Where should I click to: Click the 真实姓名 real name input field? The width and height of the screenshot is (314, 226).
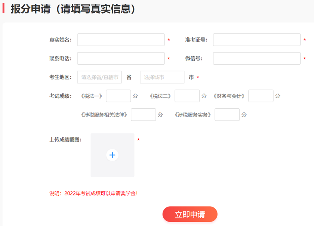click(x=120, y=40)
